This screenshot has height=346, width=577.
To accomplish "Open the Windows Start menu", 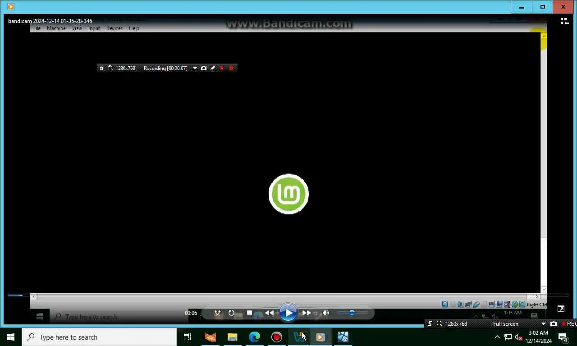I will click(x=11, y=337).
